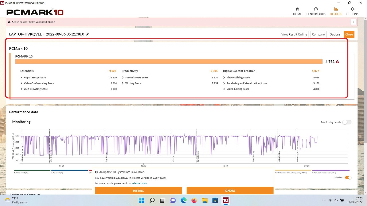The image size is (367, 206).
Task: Click the GPU Memory Clock Frequency legend swatch
Action: pos(293,170)
